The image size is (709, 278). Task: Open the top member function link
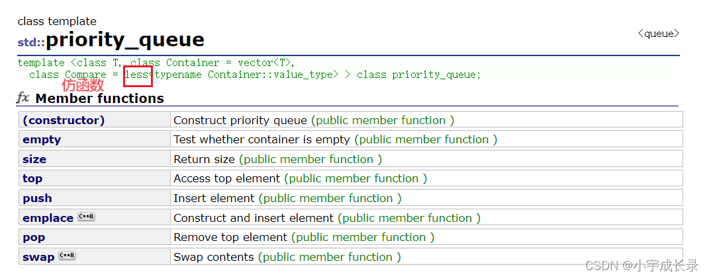pyautogui.click(x=32, y=179)
